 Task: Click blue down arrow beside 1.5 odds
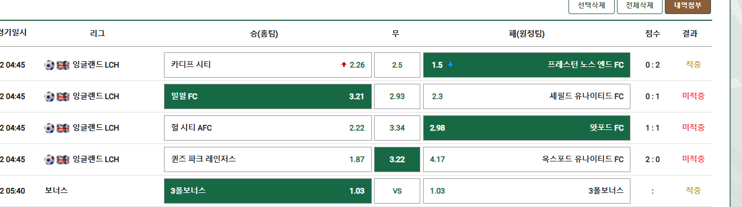pyautogui.click(x=450, y=65)
